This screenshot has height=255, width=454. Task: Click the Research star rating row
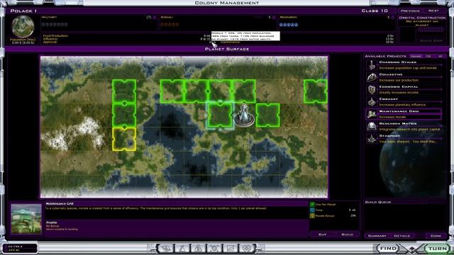pos(289,25)
